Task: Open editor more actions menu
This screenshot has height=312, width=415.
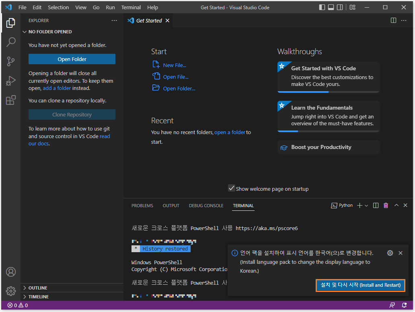Action: 404,20
